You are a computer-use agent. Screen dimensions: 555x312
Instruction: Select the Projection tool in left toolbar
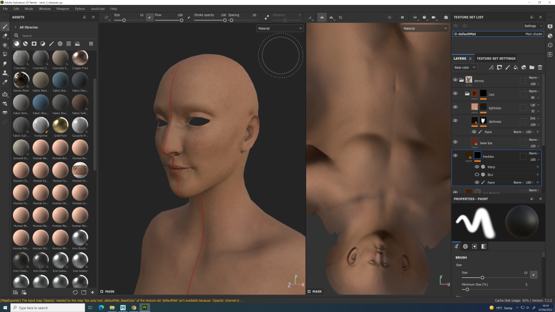[5, 45]
